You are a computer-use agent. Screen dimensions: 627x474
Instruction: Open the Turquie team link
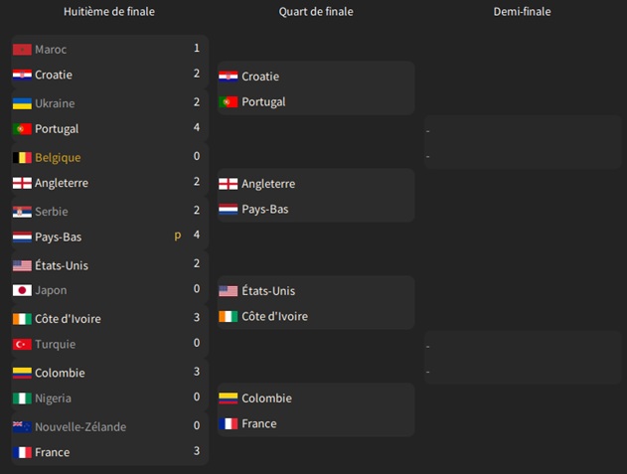pyautogui.click(x=55, y=344)
